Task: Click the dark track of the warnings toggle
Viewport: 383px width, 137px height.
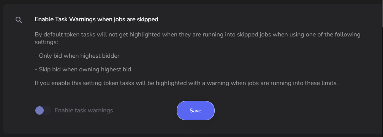Action: click(x=47, y=110)
